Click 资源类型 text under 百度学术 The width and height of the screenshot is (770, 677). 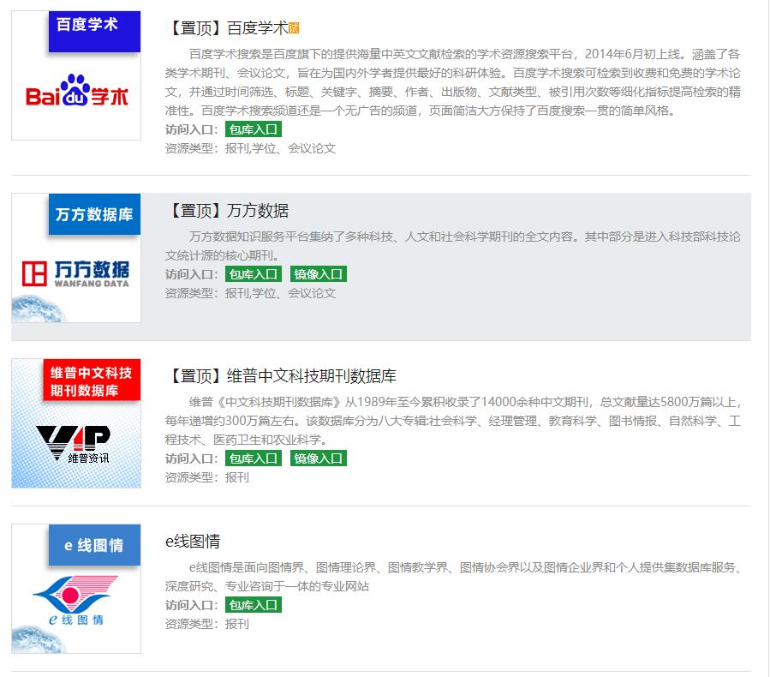(250, 148)
